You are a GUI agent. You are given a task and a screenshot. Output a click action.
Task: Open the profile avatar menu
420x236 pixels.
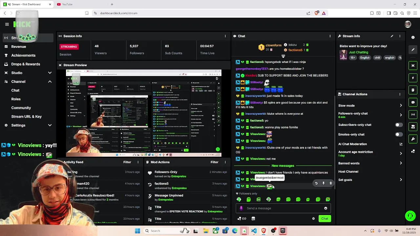pyautogui.click(x=408, y=24)
